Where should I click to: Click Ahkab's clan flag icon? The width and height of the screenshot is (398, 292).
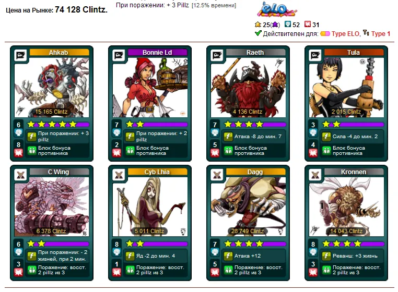pyautogui.click(x=21, y=55)
